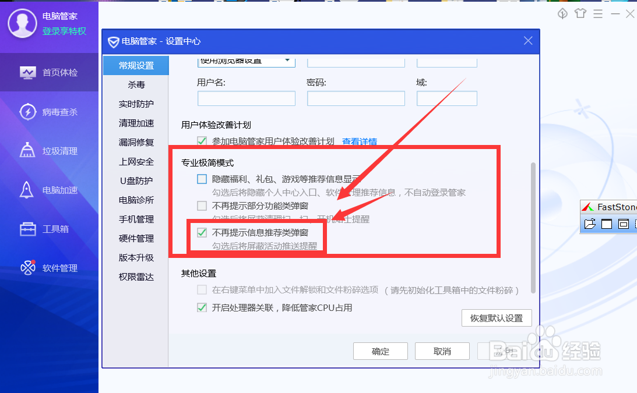Screen dimensions: 637x393
Task: Select the 漏洞修复 settings tab
Action: [x=136, y=143]
